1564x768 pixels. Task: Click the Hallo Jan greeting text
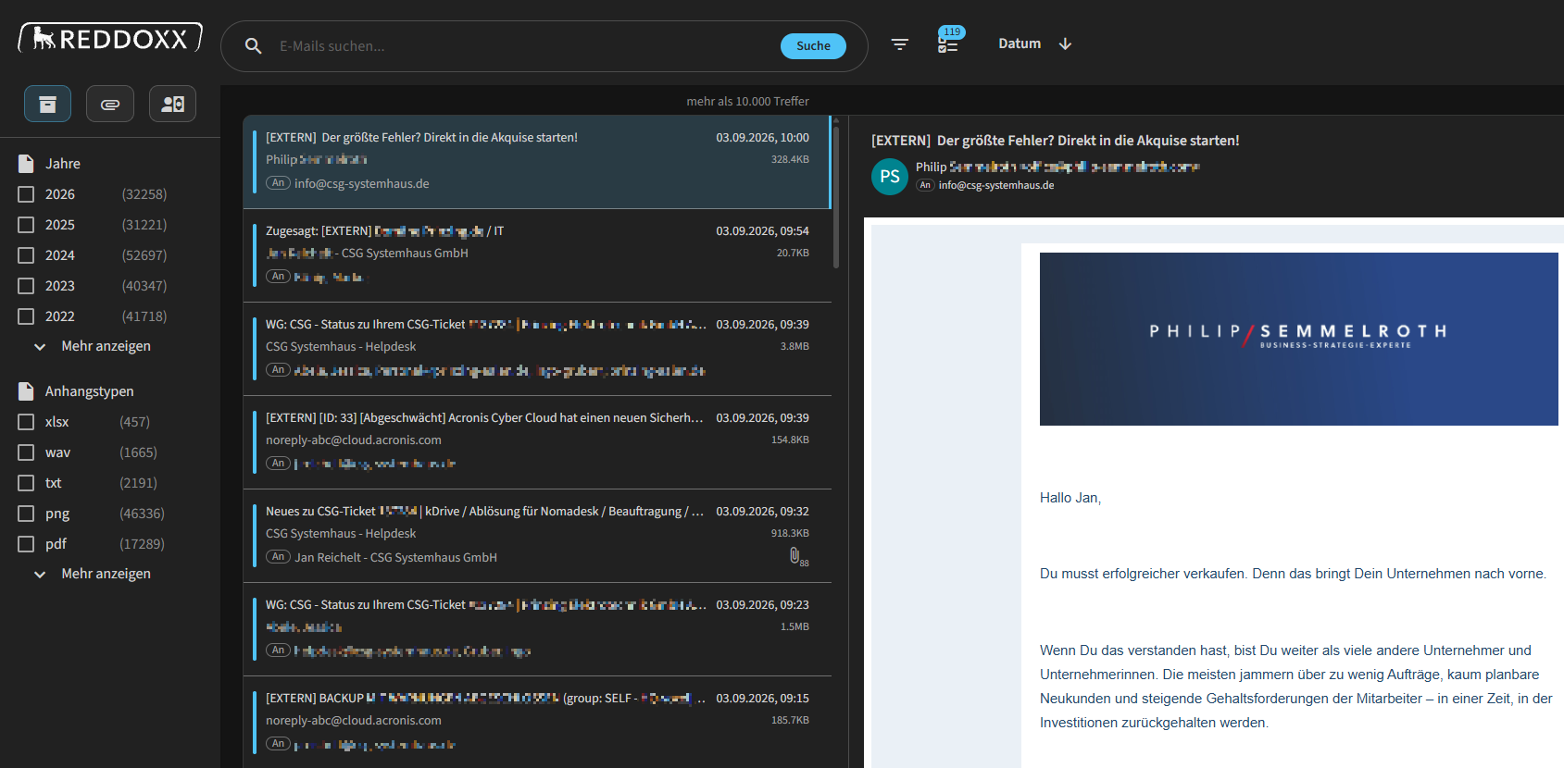pos(1070,498)
